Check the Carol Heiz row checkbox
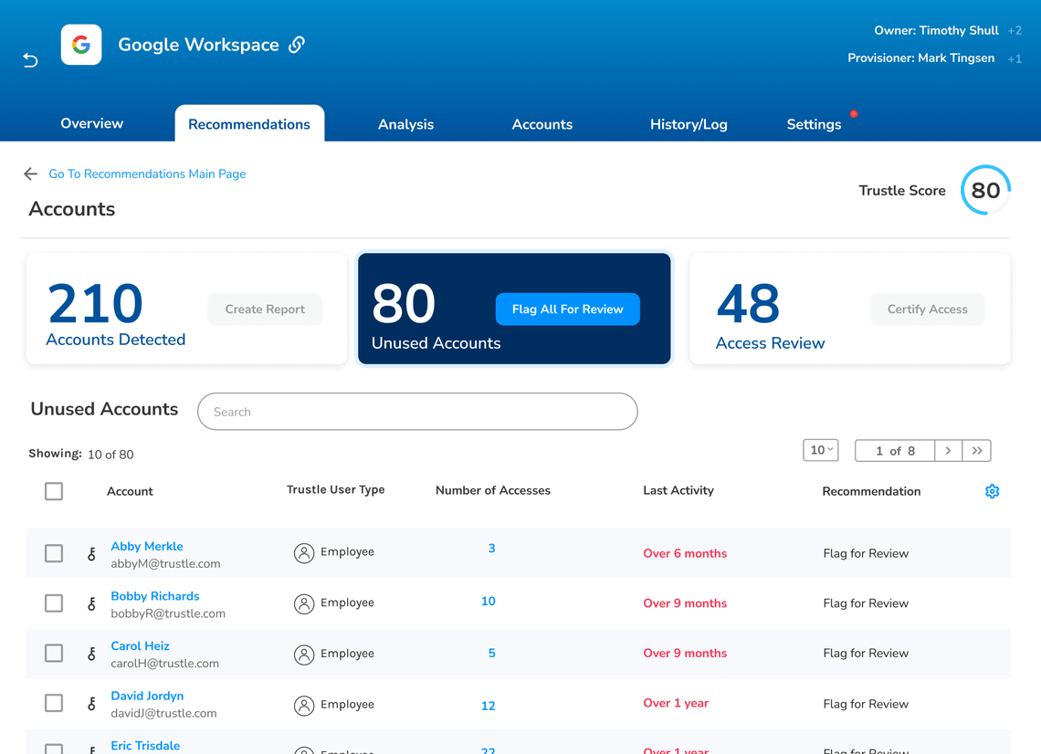The height and width of the screenshot is (754, 1041). point(54,653)
